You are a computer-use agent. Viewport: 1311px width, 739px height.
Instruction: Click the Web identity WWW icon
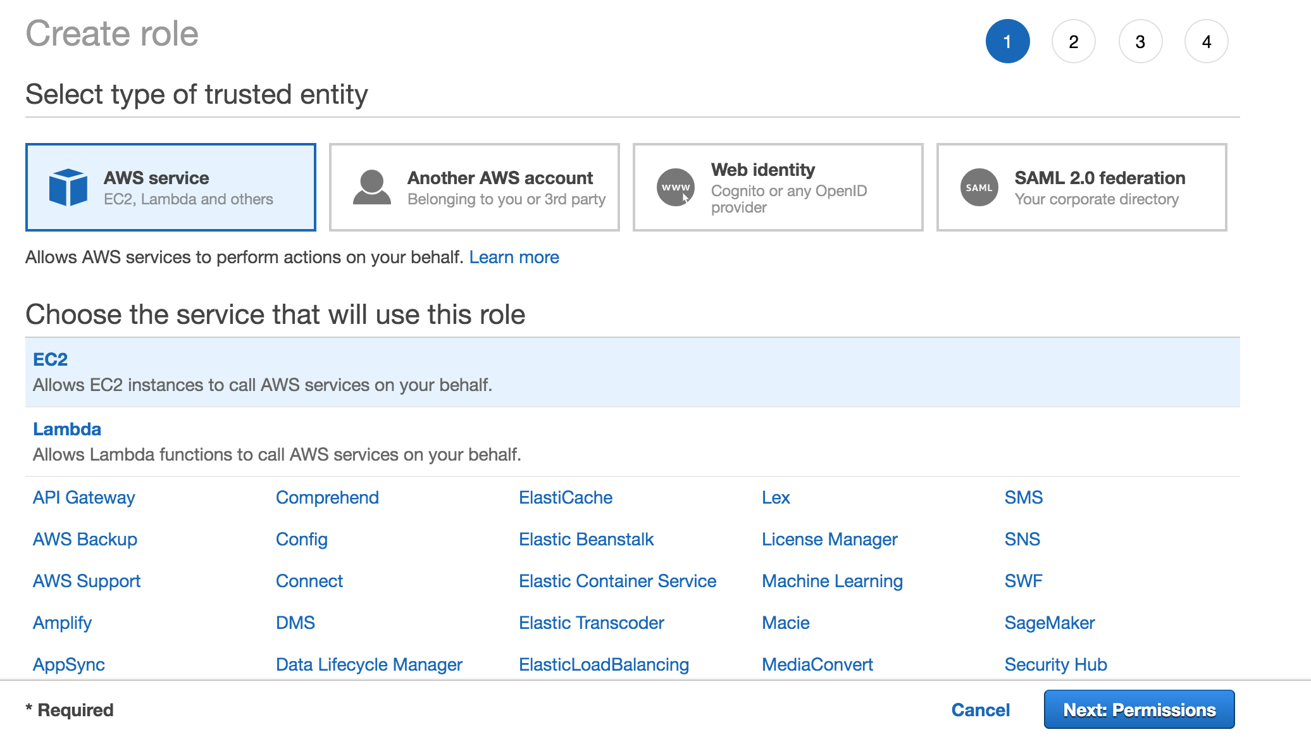676,187
